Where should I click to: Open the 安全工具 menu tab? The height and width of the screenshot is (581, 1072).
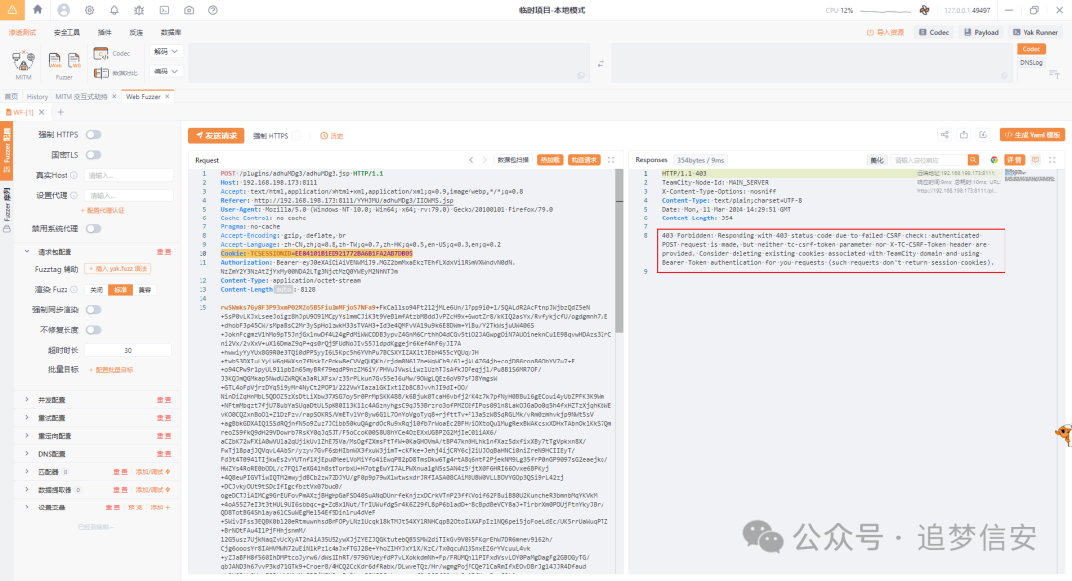click(67, 32)
